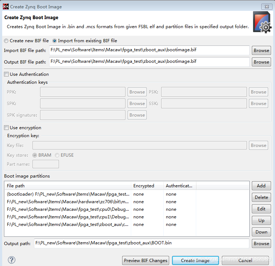The height and width of the screenshot is (266, 275).
Task: Click the PPK input field
Action: pos(83,92)
